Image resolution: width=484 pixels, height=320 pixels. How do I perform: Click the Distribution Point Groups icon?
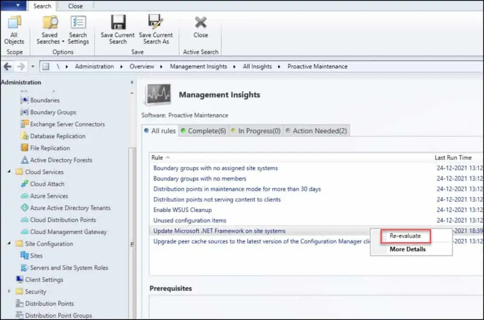(x=19, y=315)
